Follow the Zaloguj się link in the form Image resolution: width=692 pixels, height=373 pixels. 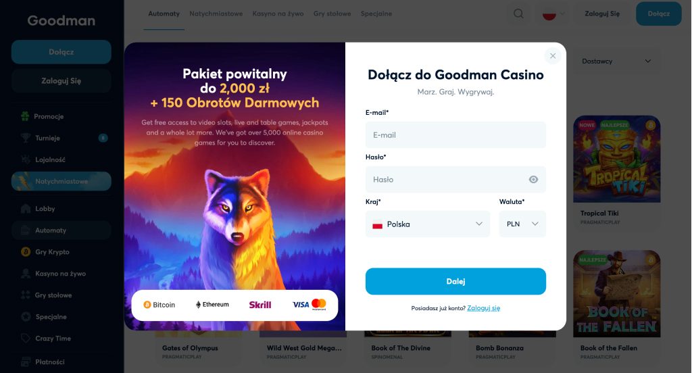click(483, 308)
